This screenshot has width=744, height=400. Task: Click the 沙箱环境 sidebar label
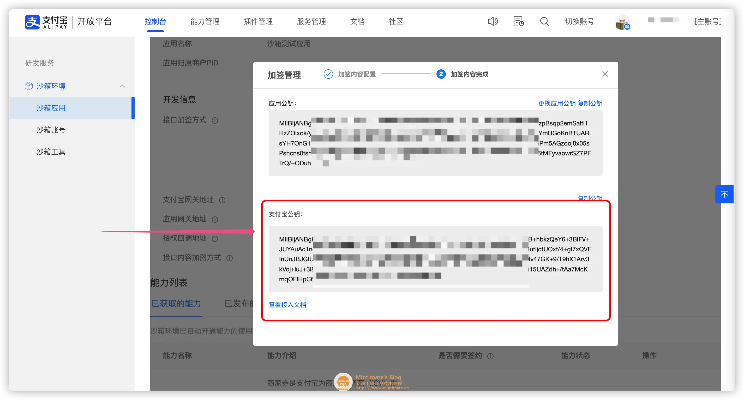pyautogui.click(x=51, y=86)
